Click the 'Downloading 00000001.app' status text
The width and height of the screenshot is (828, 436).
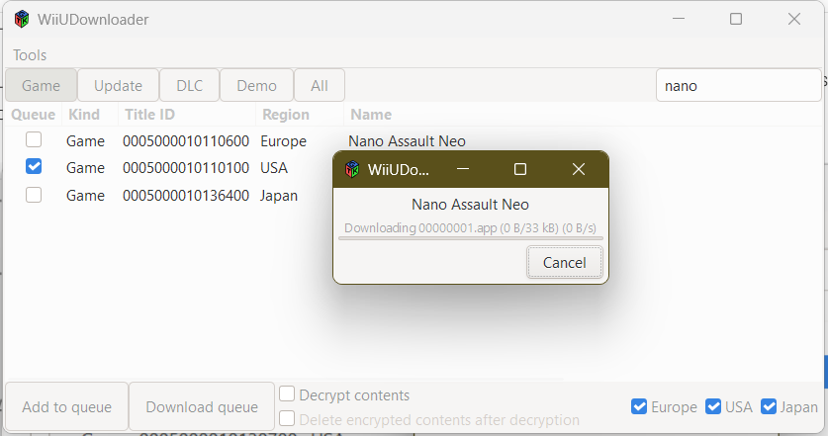(470, 228)
